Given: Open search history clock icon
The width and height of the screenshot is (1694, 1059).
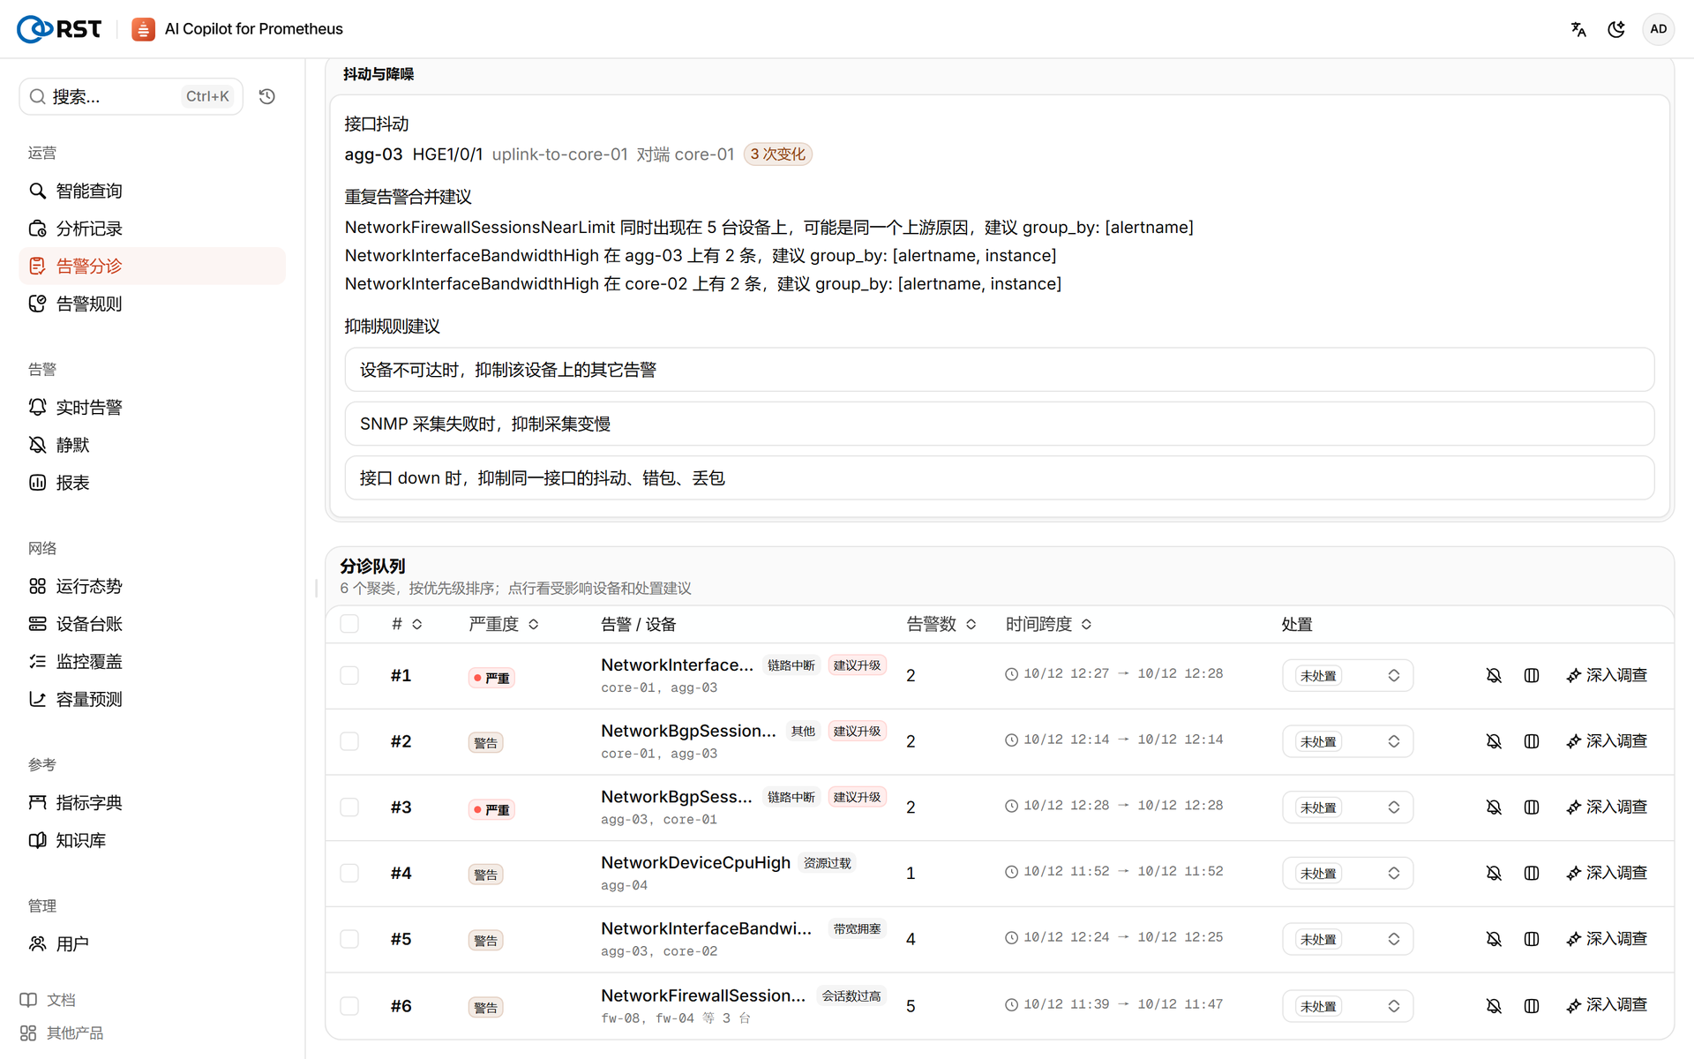Looking at the screenshot, I should tap(267, 96).
